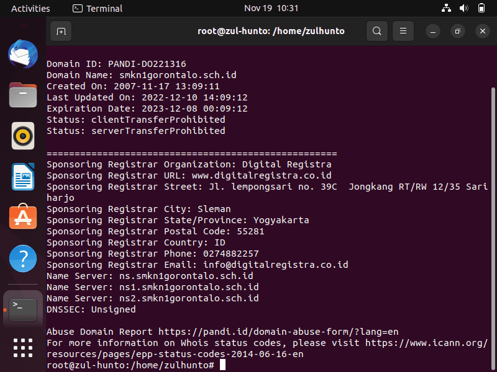Restore the terminal window size
Screen dimensions: 497x372
click(x=458, y=31)
